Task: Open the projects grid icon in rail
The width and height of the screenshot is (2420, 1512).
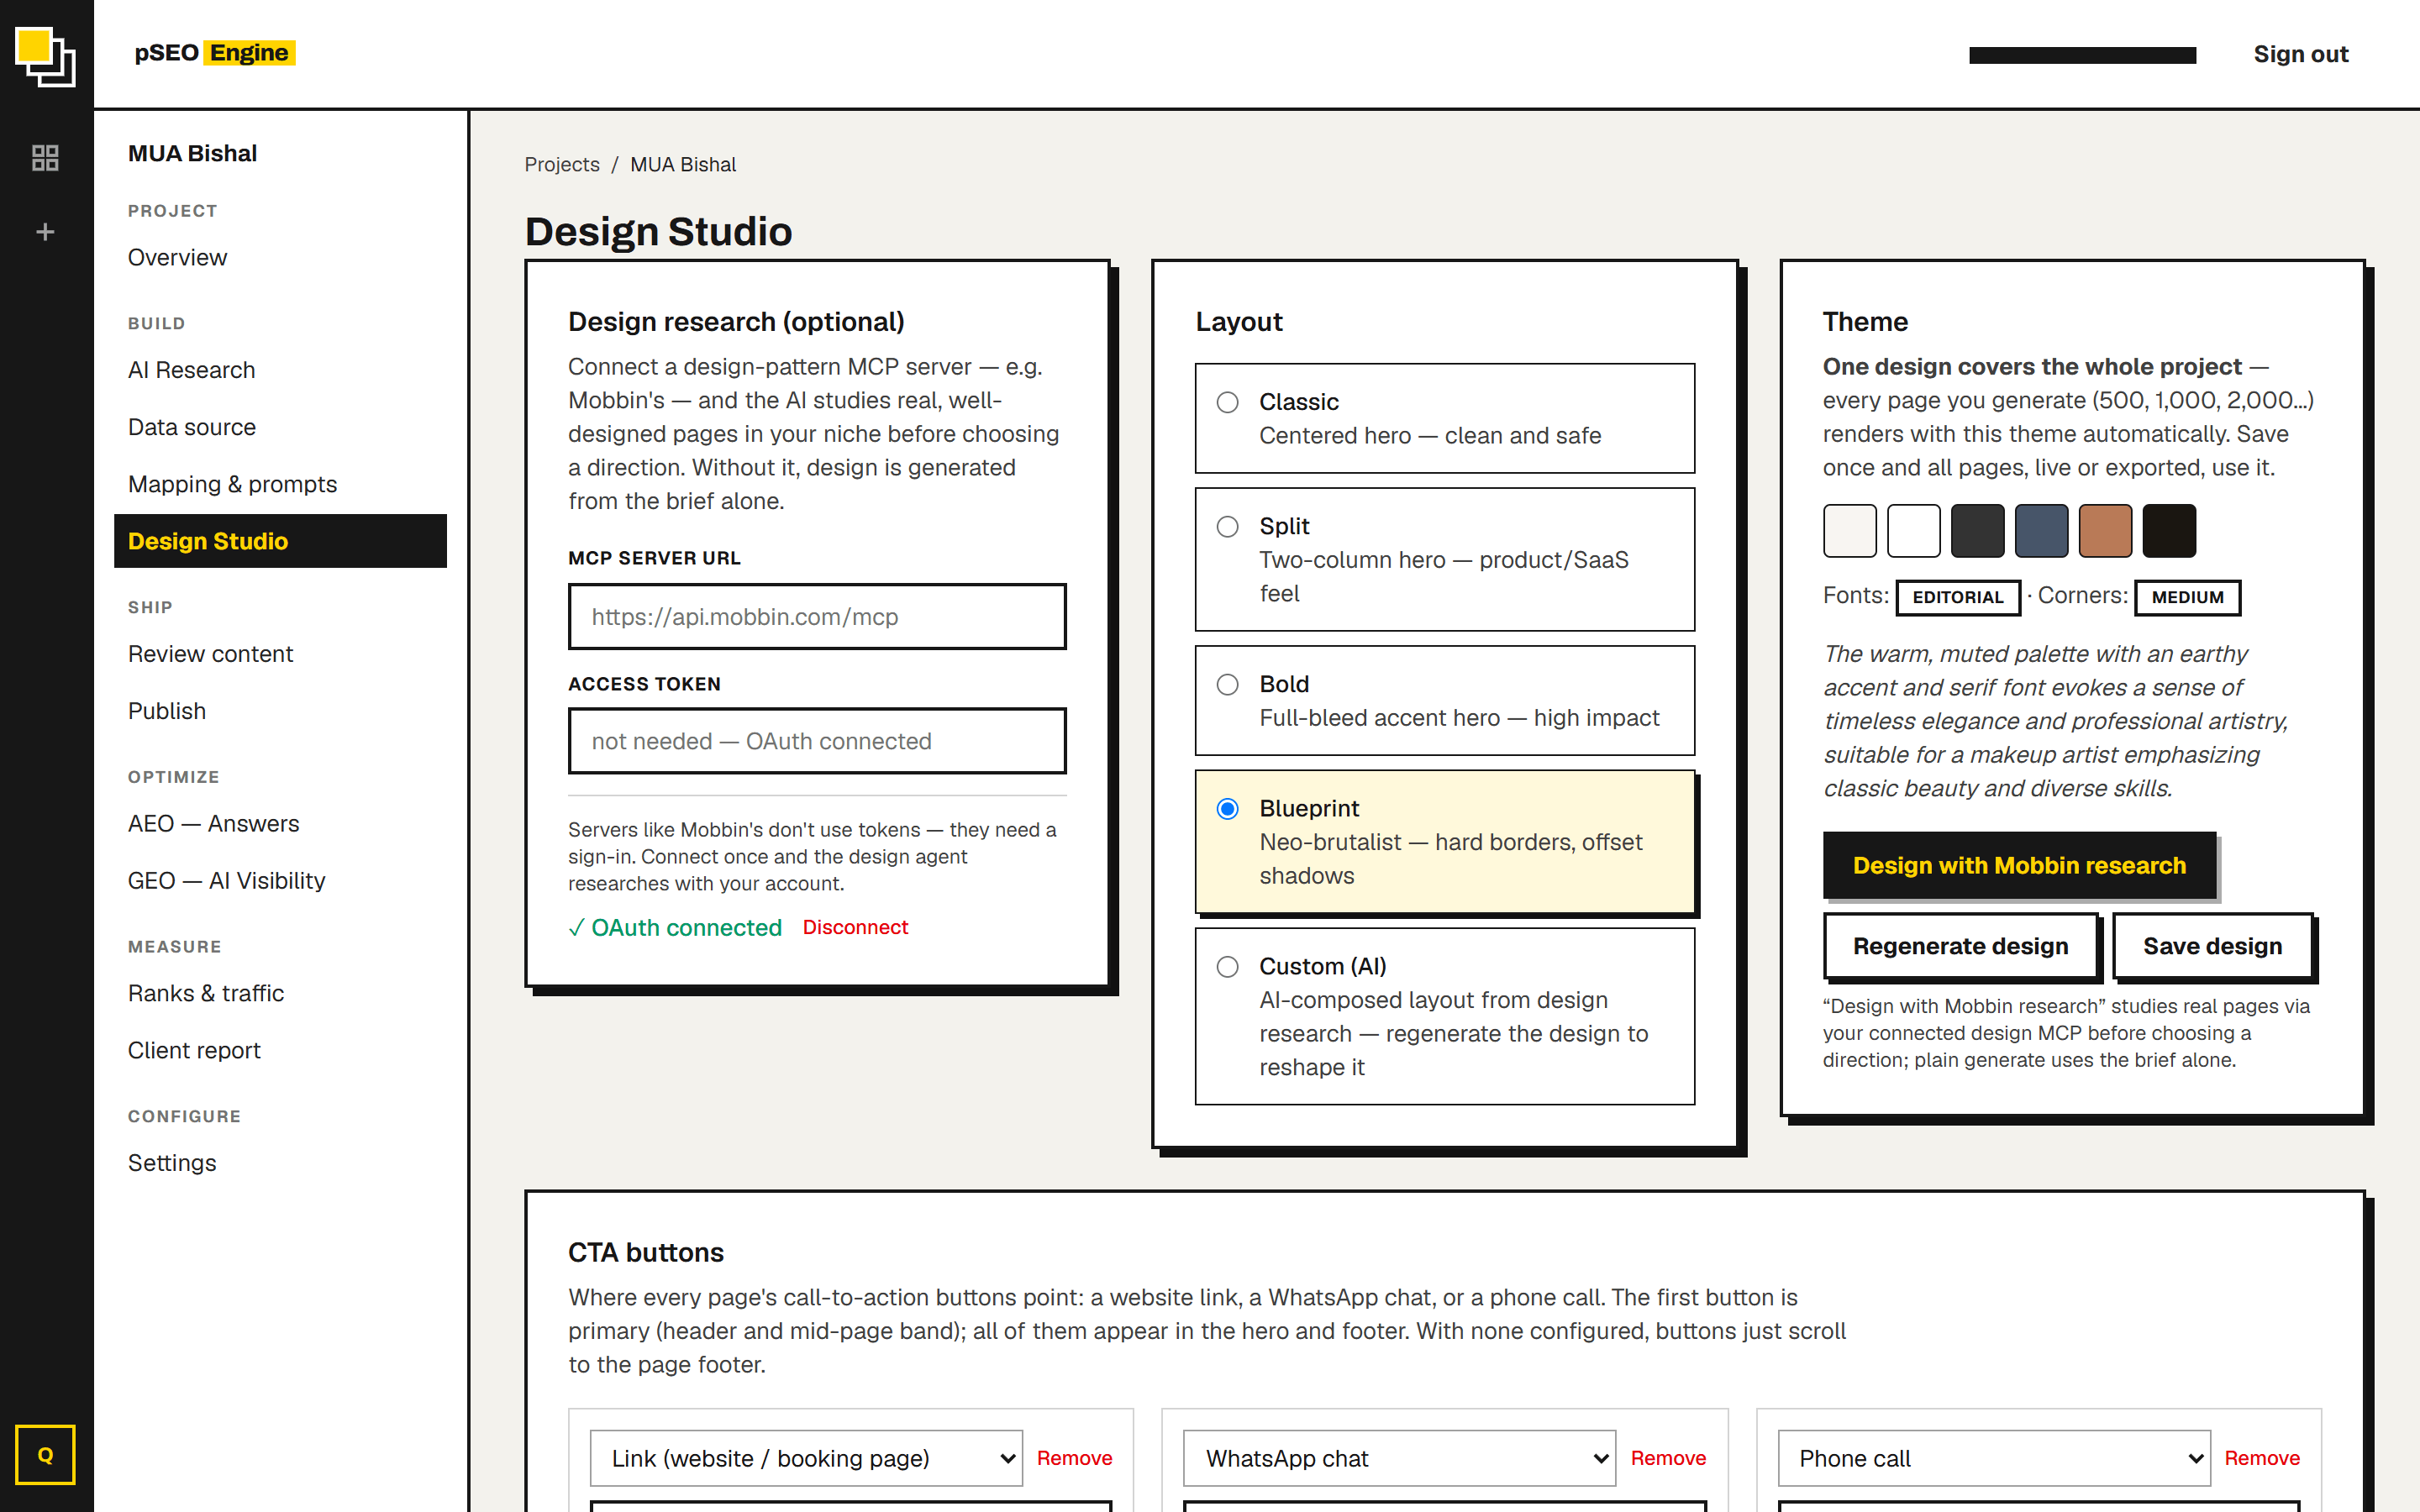Action: coord(45,157)
